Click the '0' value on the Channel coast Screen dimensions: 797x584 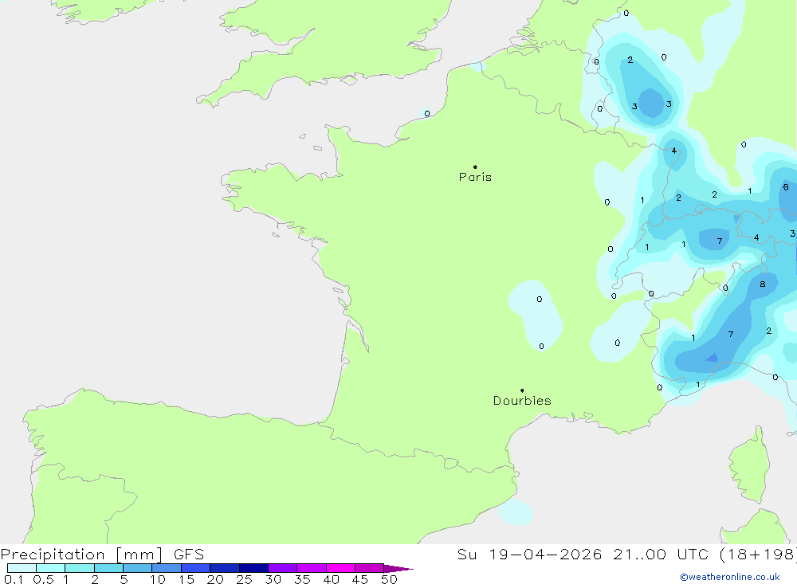tap(427, 113)
